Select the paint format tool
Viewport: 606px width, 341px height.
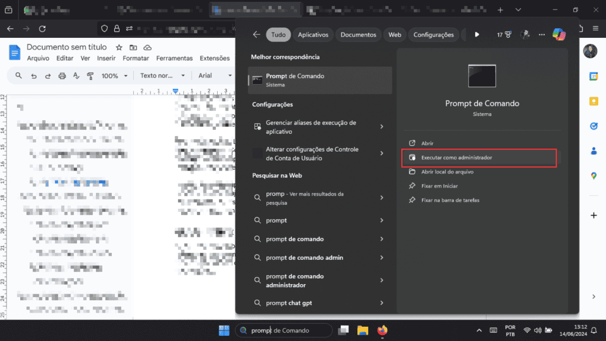coord(90,76)
